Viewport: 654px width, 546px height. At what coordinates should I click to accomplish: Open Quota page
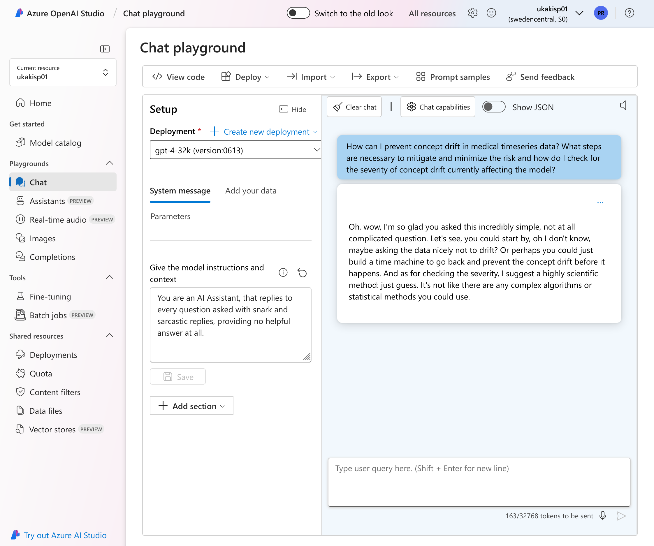63,374
